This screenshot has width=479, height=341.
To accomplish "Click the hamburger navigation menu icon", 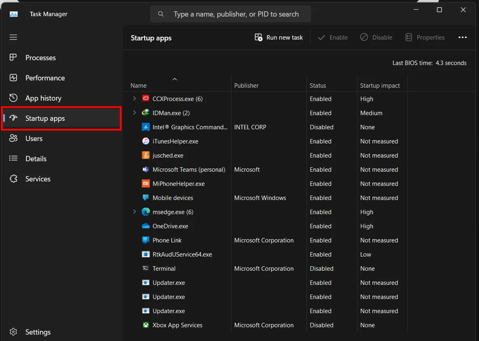I will pos(13,37).
